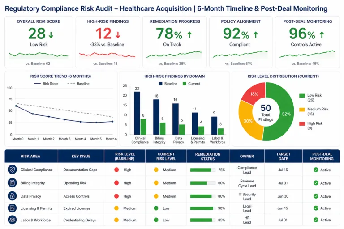Click the Risk Area column header

point(31,156)
